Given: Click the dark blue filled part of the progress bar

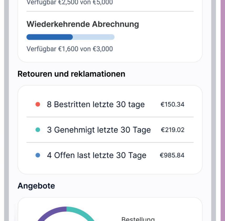Looking at the screenshot, I should click(49, 37).
